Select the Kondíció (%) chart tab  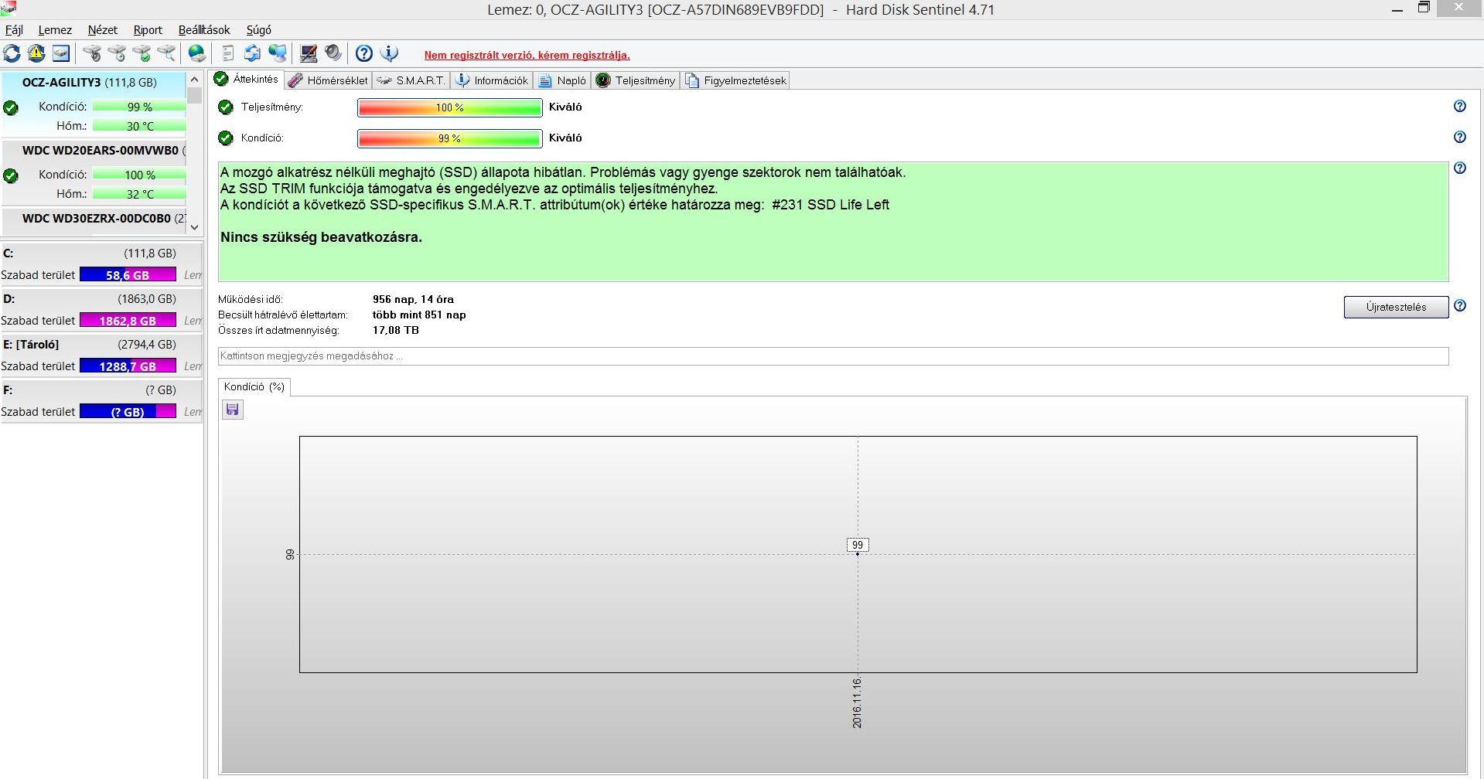(x=254, y=387)
